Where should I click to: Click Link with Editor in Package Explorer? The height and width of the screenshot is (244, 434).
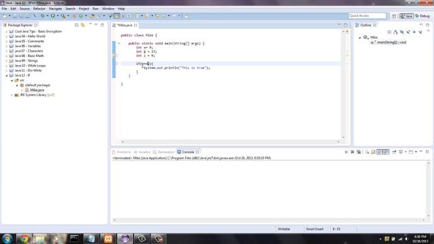tap(83, 25)
